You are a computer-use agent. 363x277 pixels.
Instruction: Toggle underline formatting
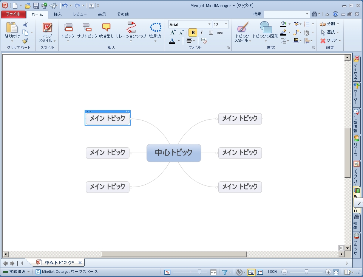[x=211, y=33]
